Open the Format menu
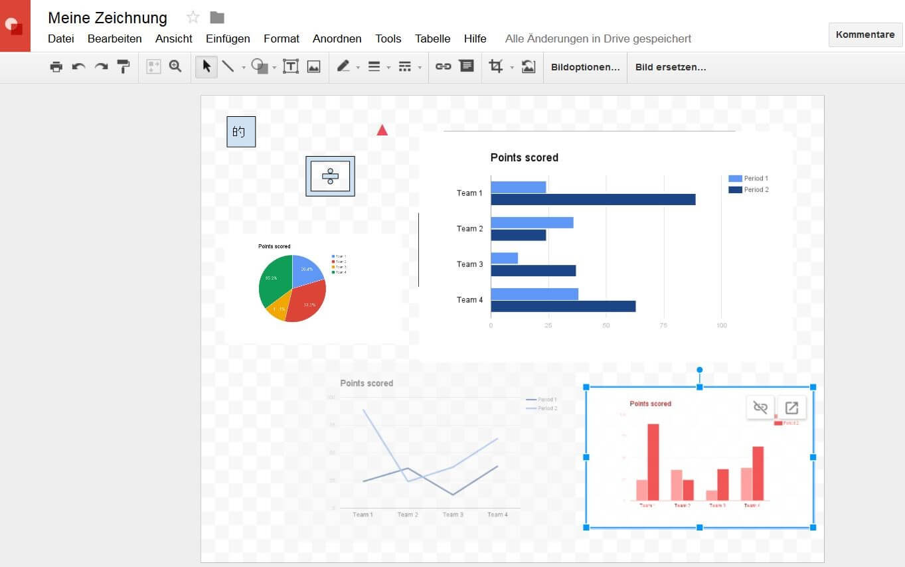This screenshot has height=567, width=905. coord(282,39)
